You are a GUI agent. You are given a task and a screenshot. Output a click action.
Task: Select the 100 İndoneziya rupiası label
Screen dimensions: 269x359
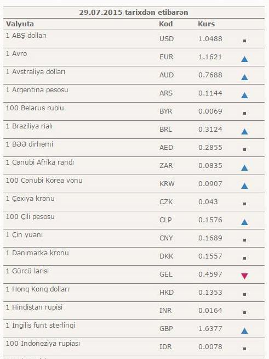(43, 343)
